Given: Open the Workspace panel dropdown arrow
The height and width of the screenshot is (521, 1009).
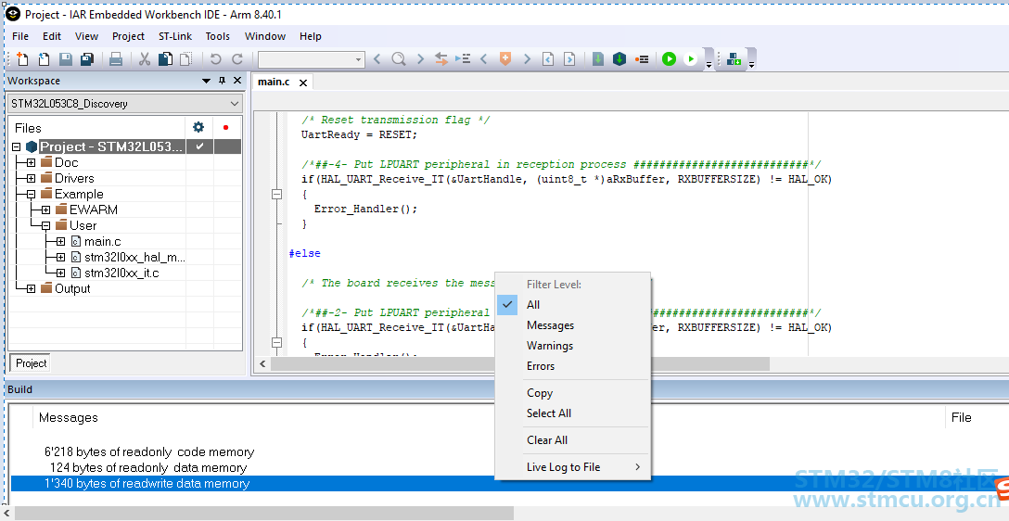Looking at the screenshot, I should click(207, 81).
